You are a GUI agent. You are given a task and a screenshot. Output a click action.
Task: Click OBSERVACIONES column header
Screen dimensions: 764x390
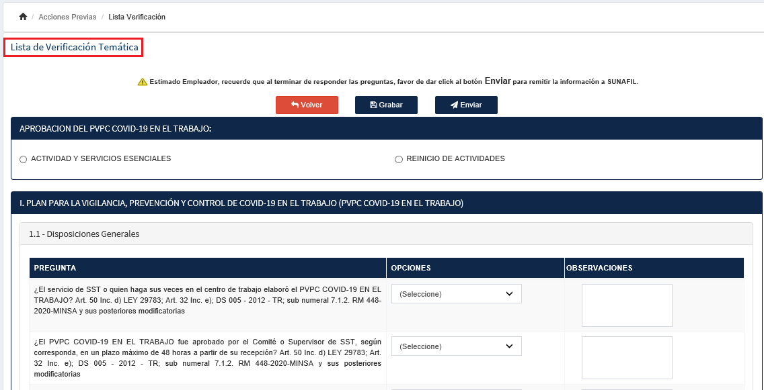[x=654, y=268]
